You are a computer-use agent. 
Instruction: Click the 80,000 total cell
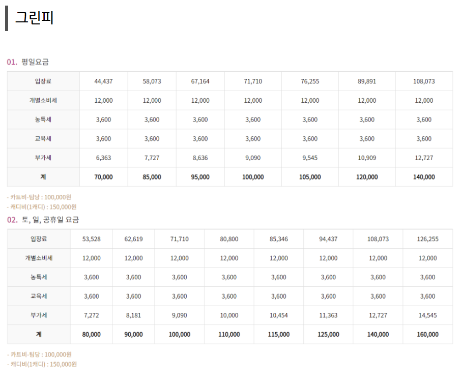(92, 334)
